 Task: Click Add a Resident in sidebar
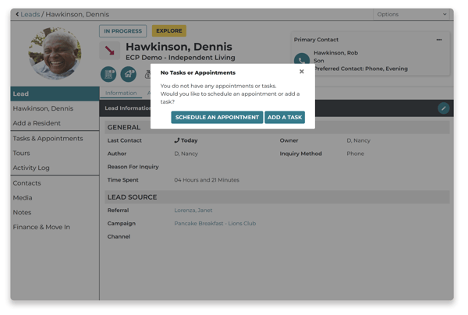pos(37,123)
